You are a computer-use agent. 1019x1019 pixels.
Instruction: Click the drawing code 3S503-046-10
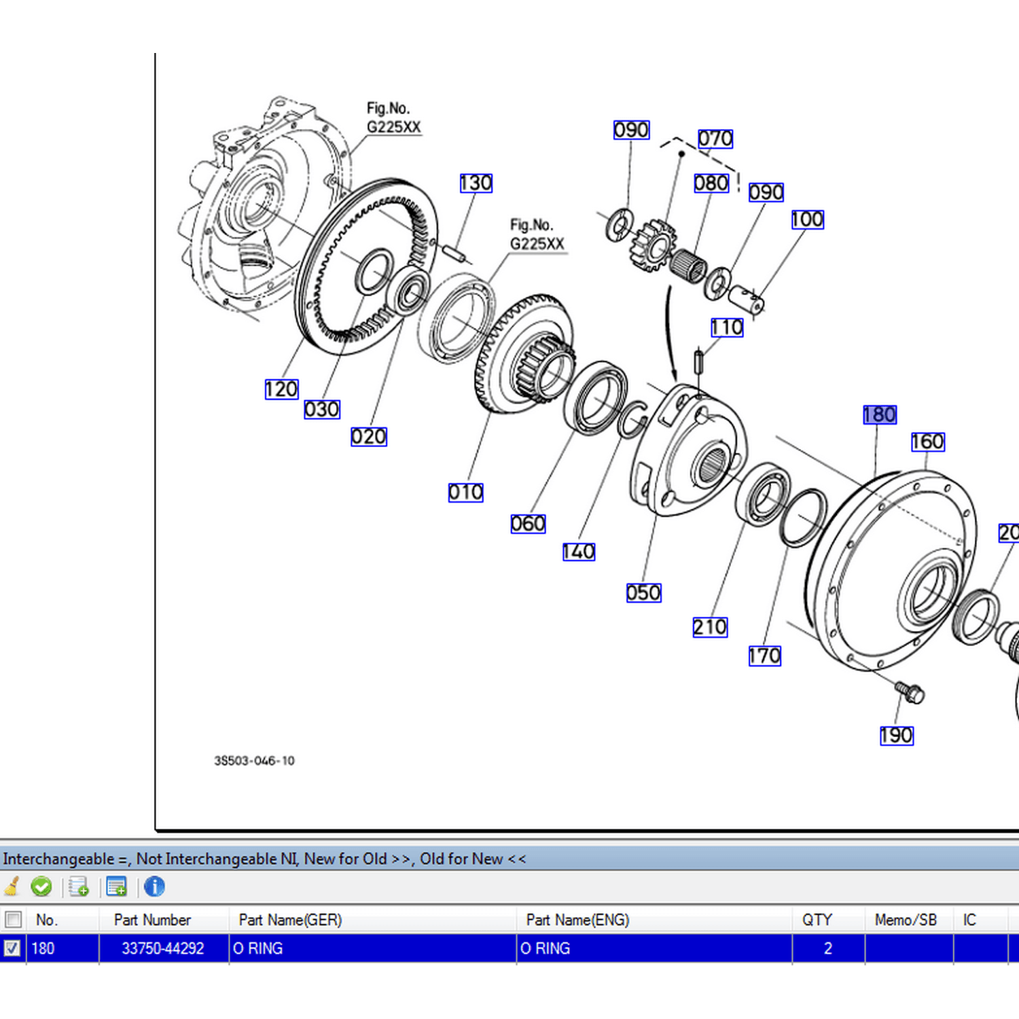pos(255,761)
